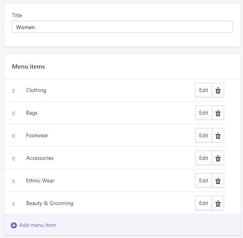Click the Ethnic Wear drag handle
The height and width of the screenshot is (238, 243).
point(13,181)
